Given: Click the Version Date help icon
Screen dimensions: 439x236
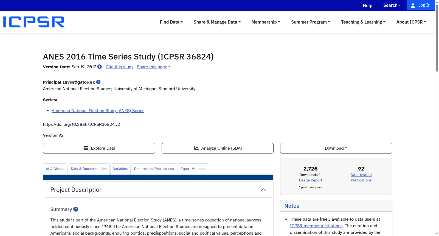Looking at the screenshot, I should pyautogui.click(x=100, y=67).
